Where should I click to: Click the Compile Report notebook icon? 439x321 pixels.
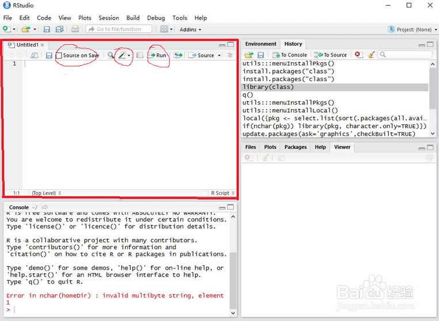(x=139, y=55)
